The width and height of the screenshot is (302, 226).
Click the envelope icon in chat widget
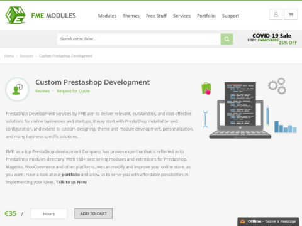(243, 222)
